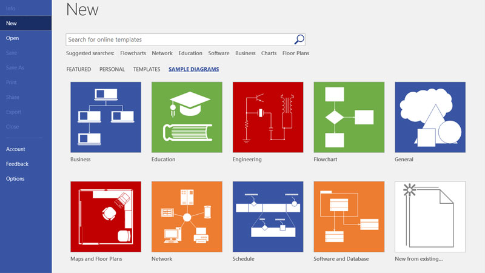Switch to the TEMPLATES tab
Image resolution: width=485 pixels, height=273 pixels.
[147, 70]
